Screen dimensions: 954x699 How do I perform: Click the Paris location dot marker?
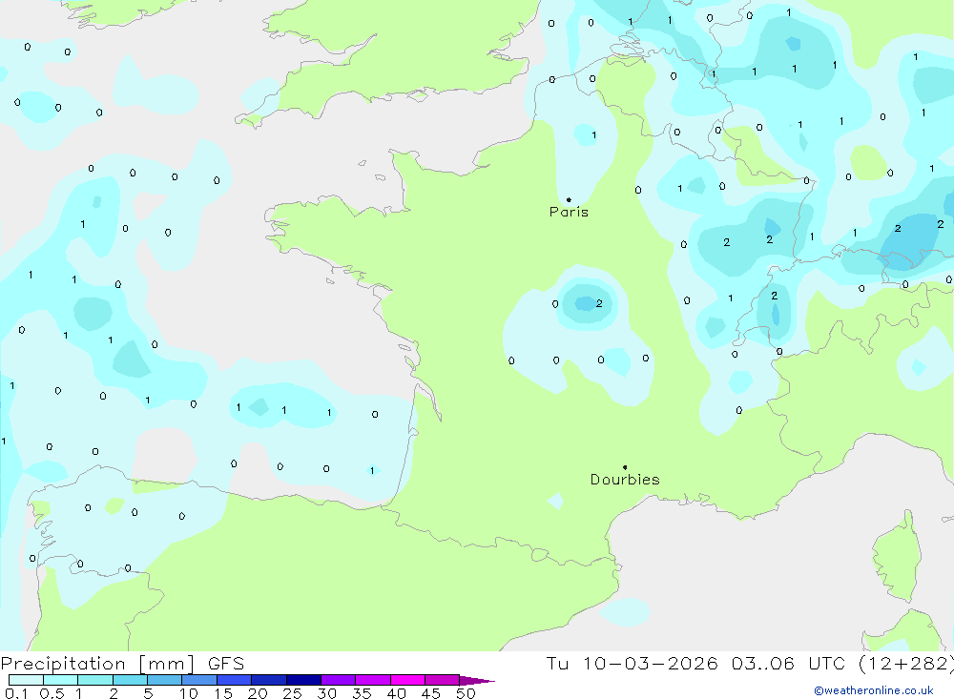pos(569,199)
